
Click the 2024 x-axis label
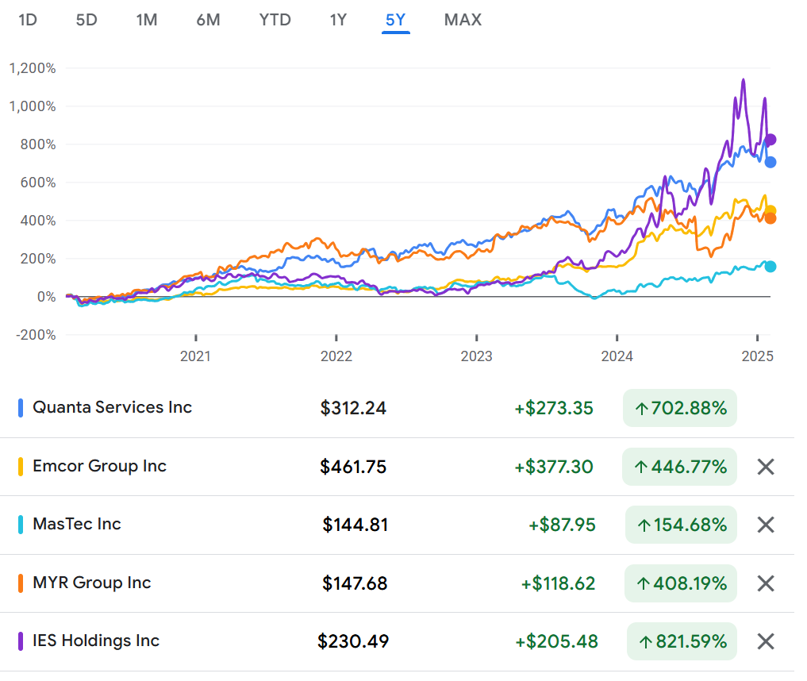(x=617, y=356)
